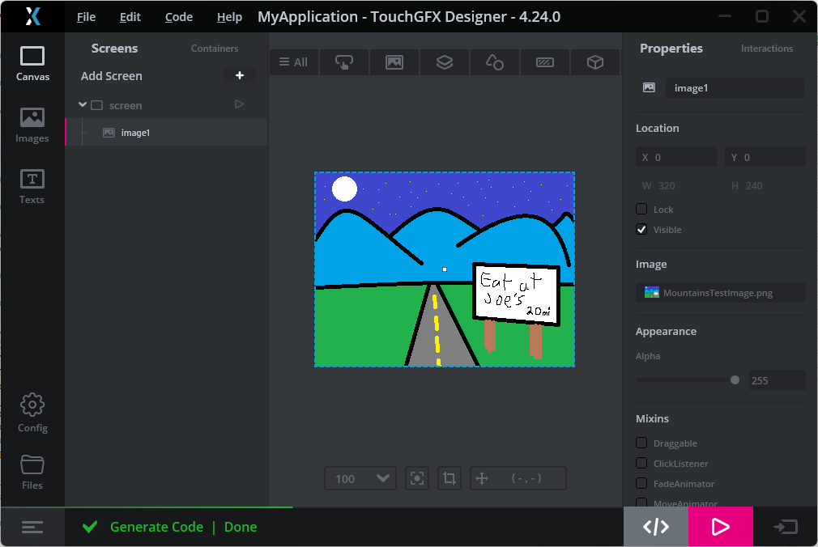The width and height of the screenshot is (818, 547).
Task: Uncheck the Visible checkbox in Location
Action: (641, 229)
